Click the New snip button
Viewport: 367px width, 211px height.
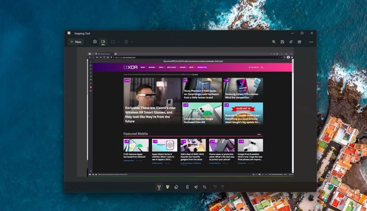(x=76, y=42)
